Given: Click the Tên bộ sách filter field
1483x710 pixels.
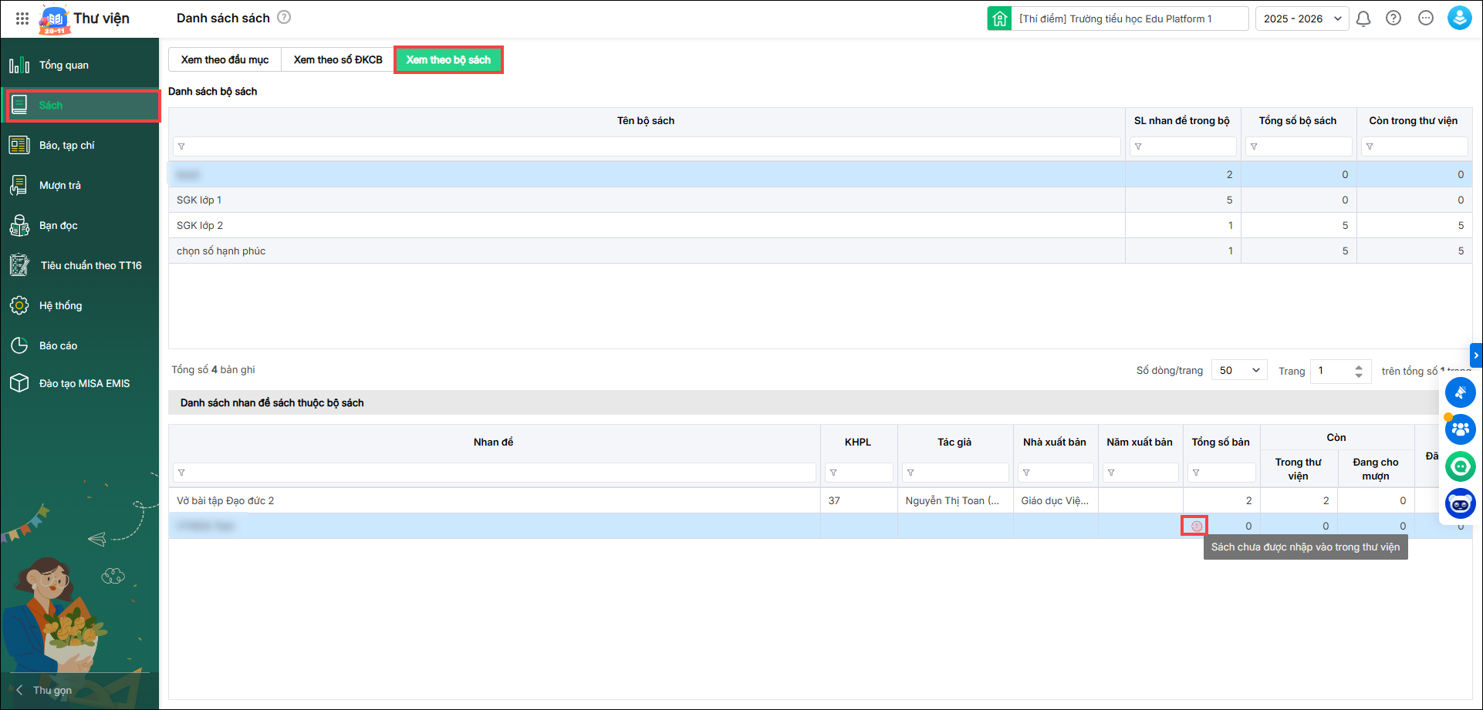Looking at the screenshot, I should (x=647, y=146).
